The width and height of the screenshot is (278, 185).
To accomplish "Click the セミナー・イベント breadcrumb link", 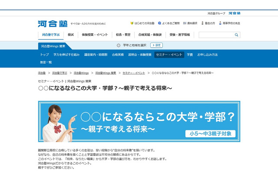I will [134, 73].
